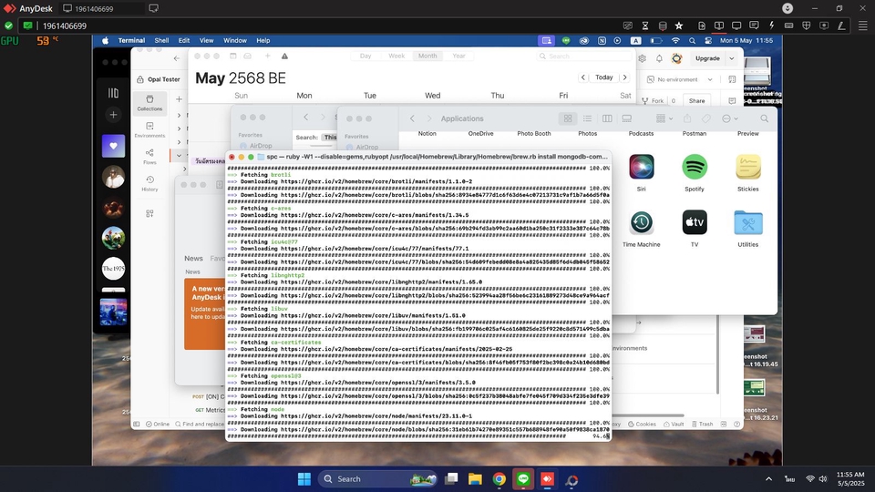875x492 pixels.
Task: Open the Window menu in menu bar
Action: point(234,41)
